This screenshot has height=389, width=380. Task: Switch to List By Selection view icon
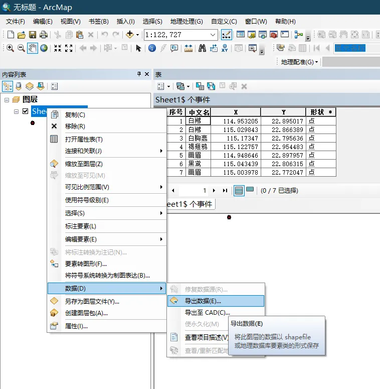41,86
